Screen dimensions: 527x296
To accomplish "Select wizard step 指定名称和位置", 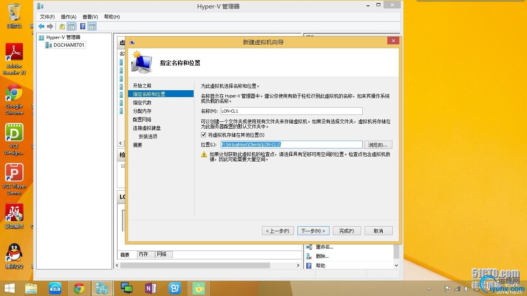I will 160,94.
